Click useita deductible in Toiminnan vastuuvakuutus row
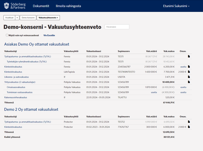 [183, 92]
